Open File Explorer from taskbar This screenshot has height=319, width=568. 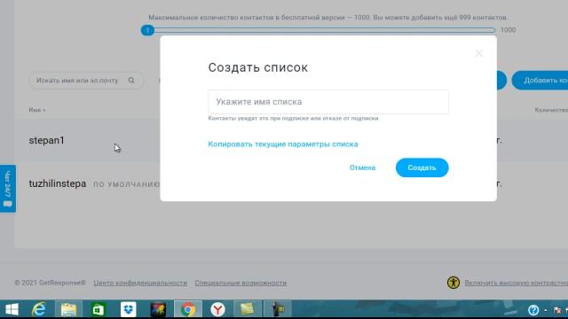[x=68, y=309]
